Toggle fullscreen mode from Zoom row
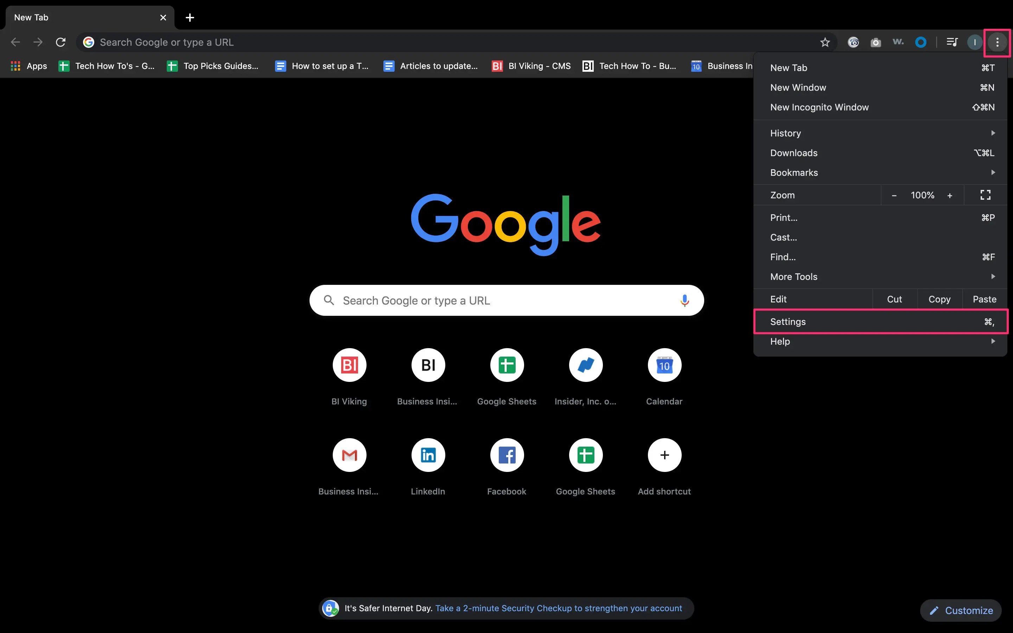 click(985, 195)
